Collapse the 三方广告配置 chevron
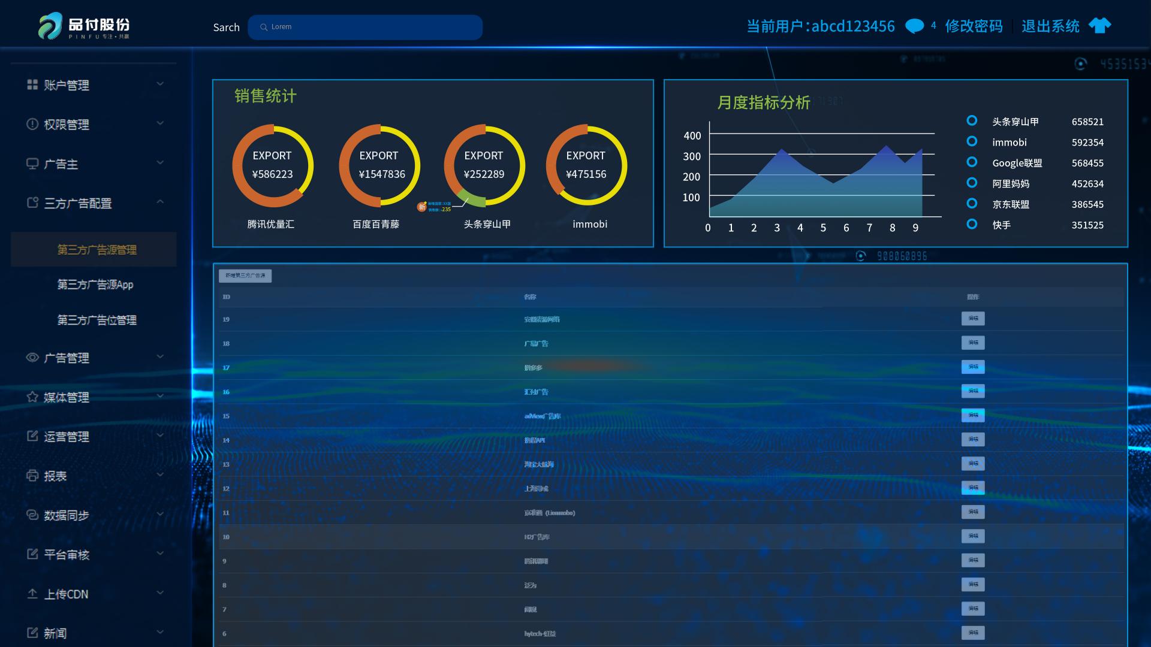 point(160,202)
